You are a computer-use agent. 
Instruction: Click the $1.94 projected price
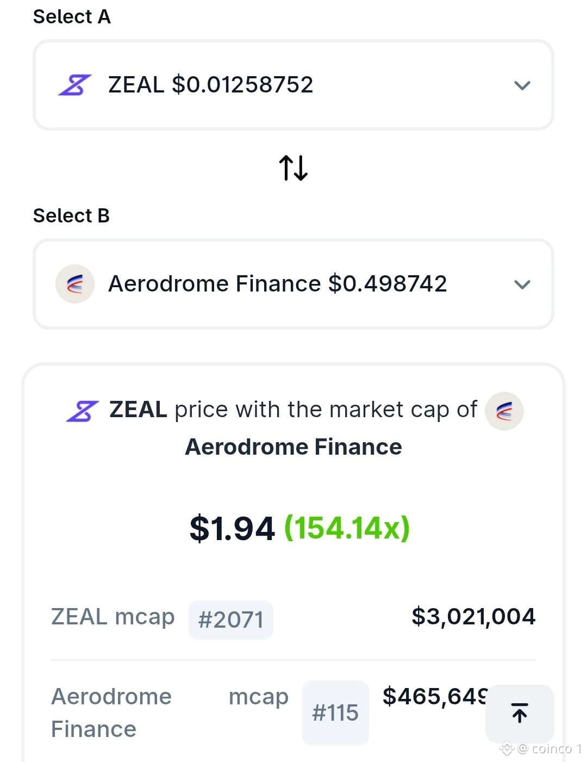pos(232,528)
